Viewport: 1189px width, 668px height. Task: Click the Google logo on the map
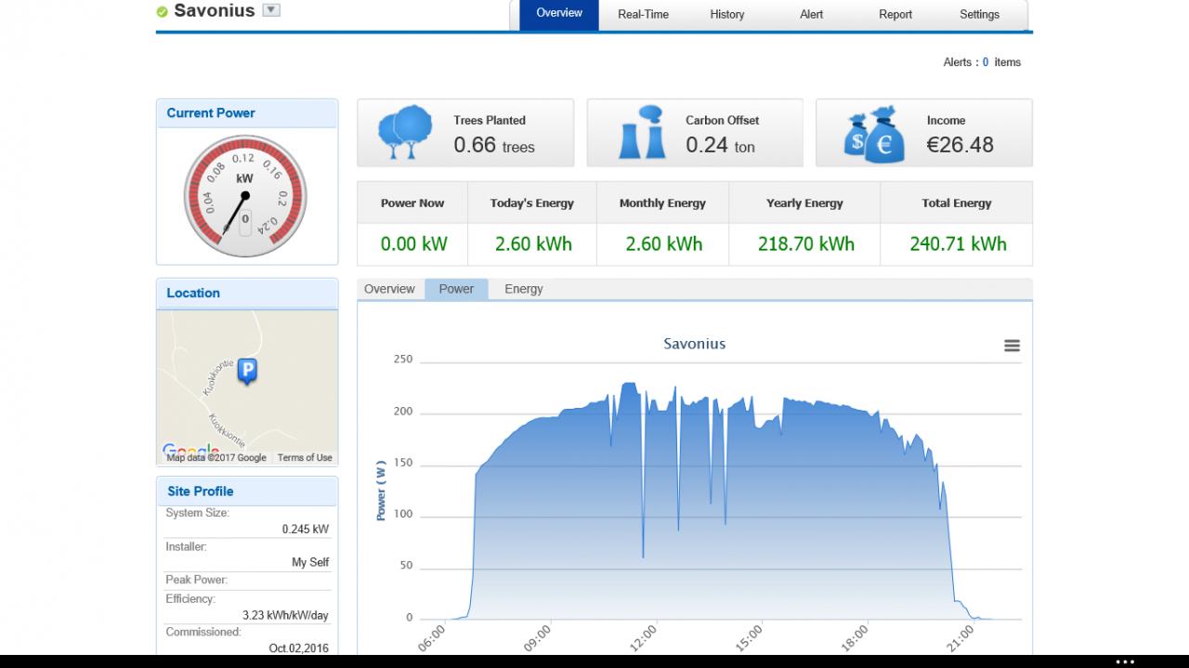[x=190, y=451]
